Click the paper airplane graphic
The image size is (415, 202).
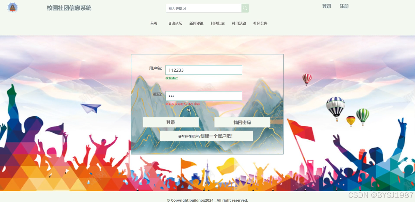coord(91,108)
